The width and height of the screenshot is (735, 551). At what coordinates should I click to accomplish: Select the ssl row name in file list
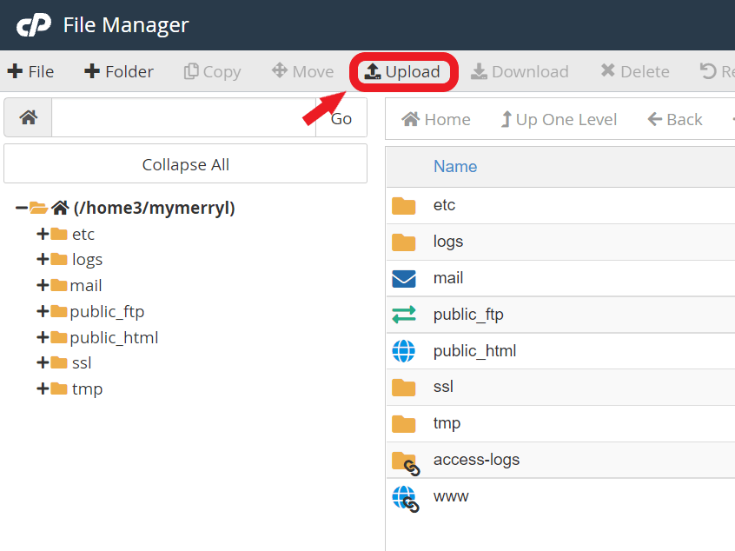point(443,387)
